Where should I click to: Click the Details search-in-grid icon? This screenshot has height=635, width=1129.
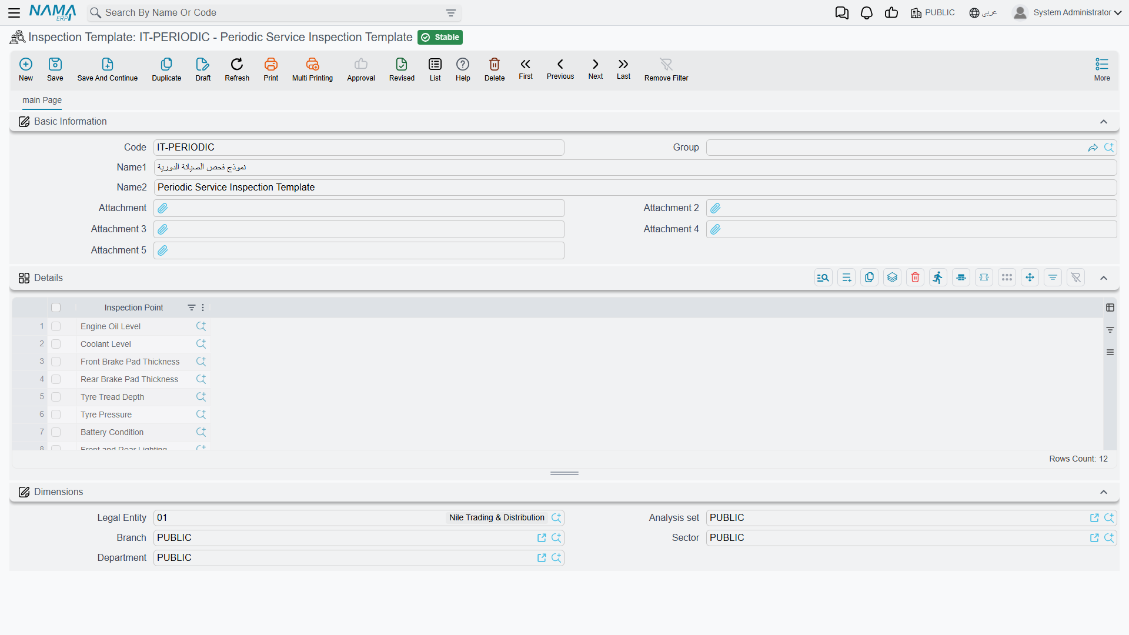tap(823, 278)
